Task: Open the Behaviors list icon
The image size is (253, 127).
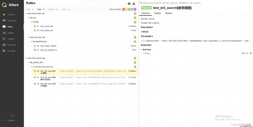Action: coord(4,45)
